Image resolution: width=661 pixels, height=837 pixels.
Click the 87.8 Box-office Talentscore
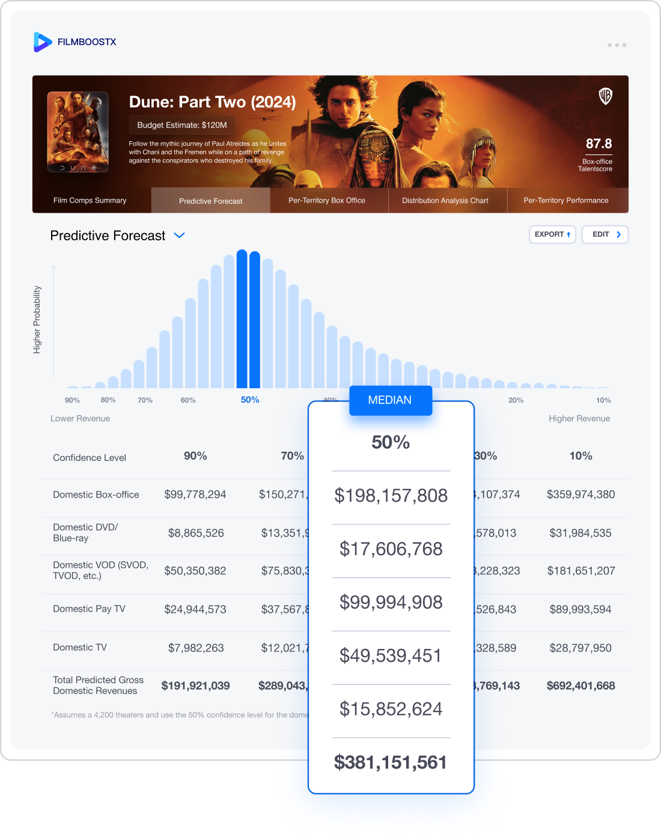click(x=599, y=144)
